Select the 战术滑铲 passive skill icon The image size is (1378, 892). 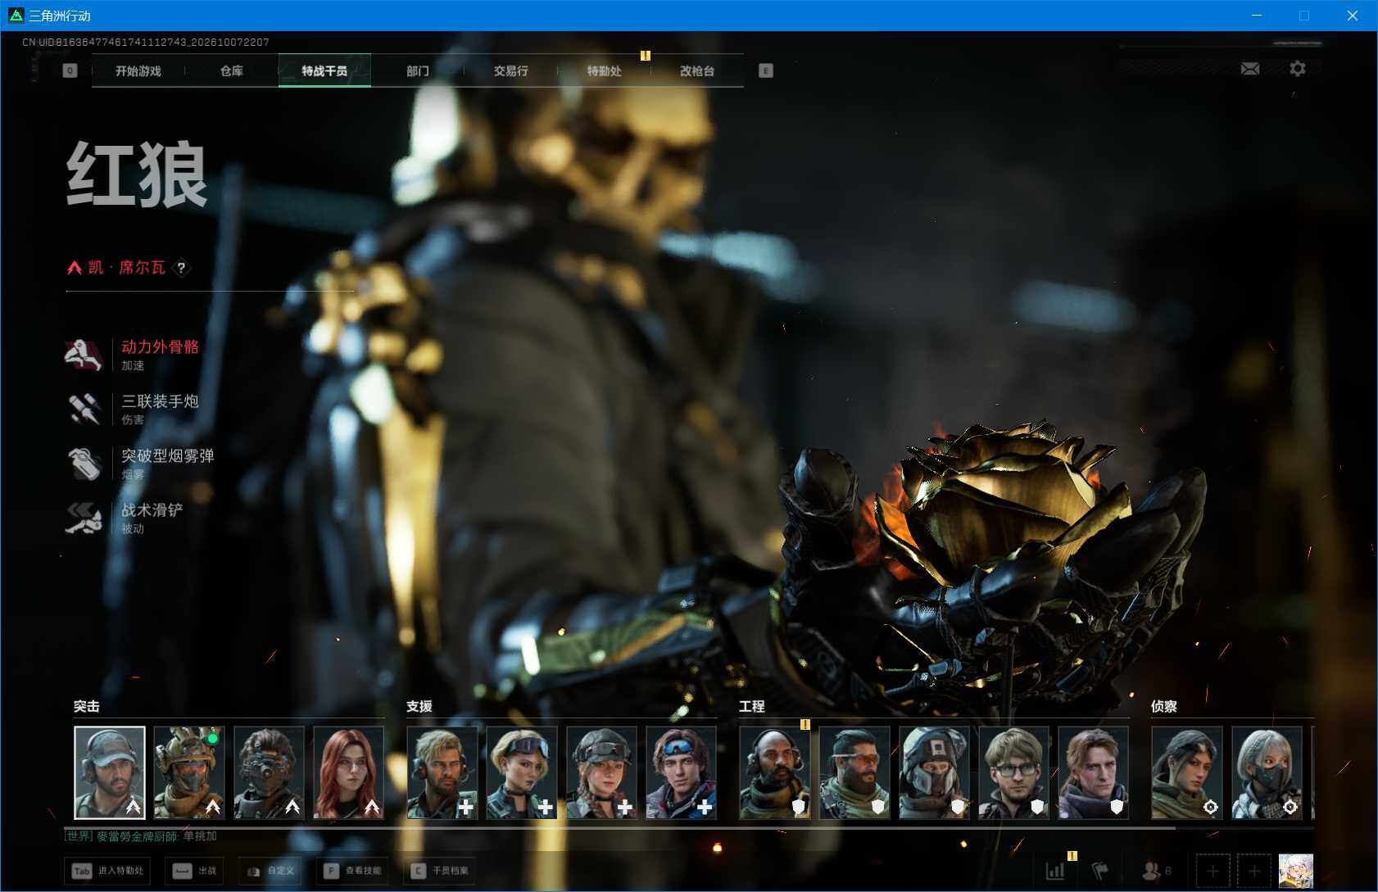click(84, 518)
